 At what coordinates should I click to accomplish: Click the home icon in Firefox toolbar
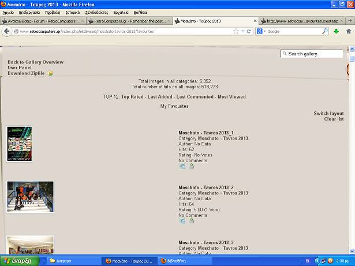[349, 31]
